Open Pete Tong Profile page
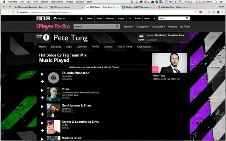Image resolution: width=226 pixels, height=141 pixels. [x=95, y=47]
